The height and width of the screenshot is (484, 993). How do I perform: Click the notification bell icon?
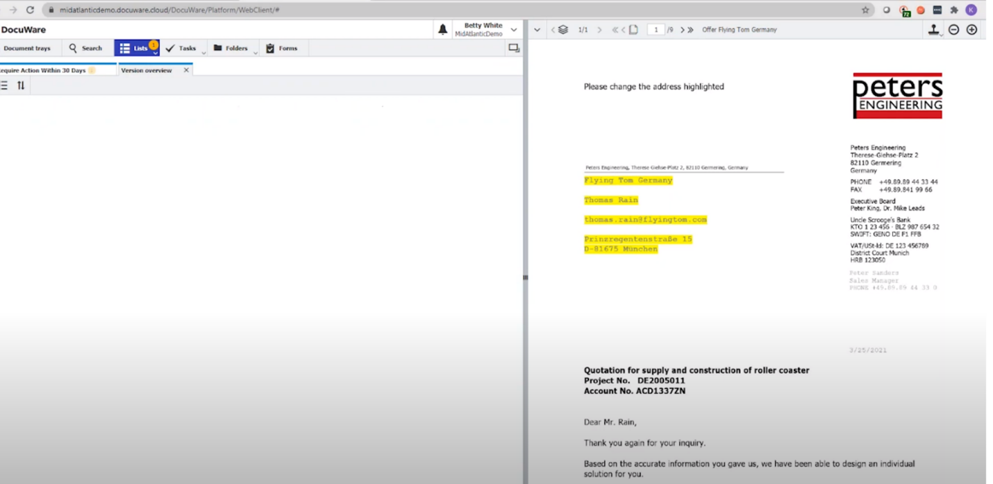442,29
